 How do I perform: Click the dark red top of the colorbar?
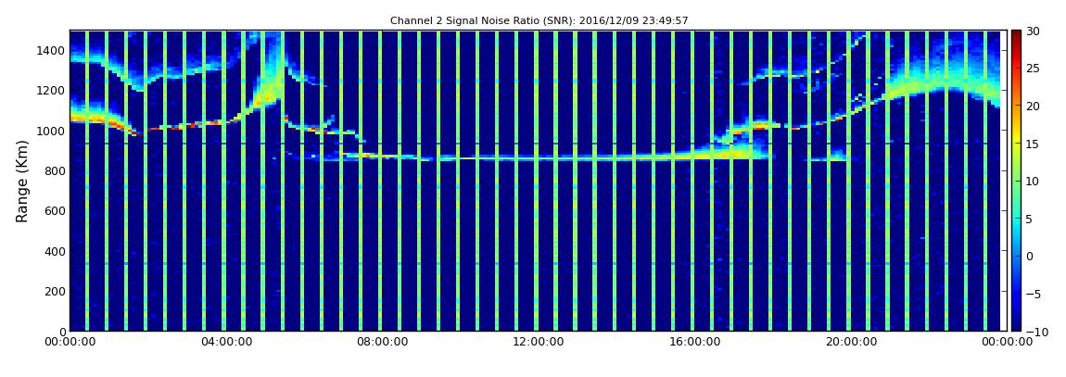tap(1016, 35)
